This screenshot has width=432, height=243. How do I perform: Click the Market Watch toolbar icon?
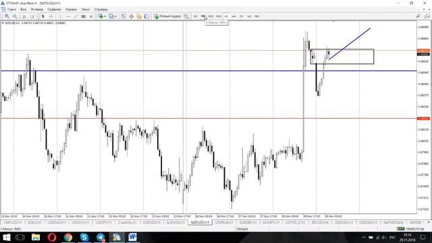[124, 16]
